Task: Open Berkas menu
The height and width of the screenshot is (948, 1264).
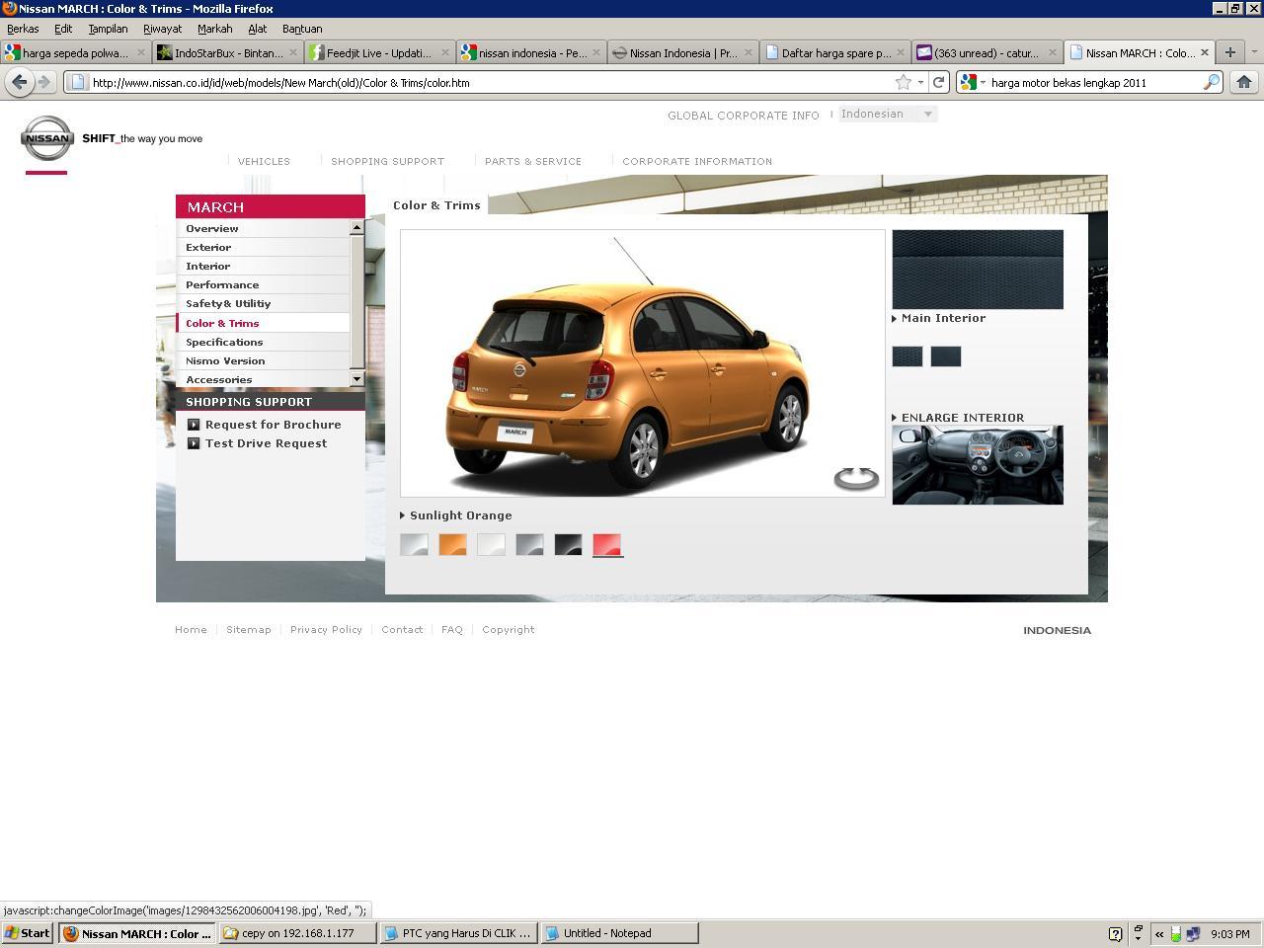Action: [23, 29]
